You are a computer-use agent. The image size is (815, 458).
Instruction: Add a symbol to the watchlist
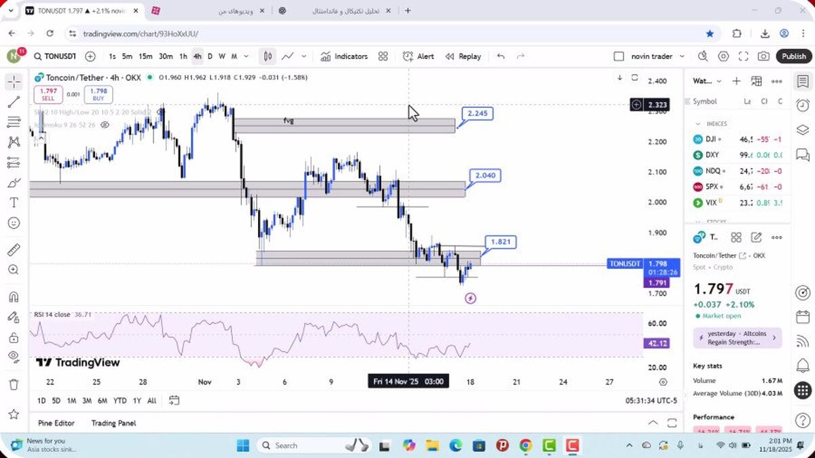[x=736, y=81]
